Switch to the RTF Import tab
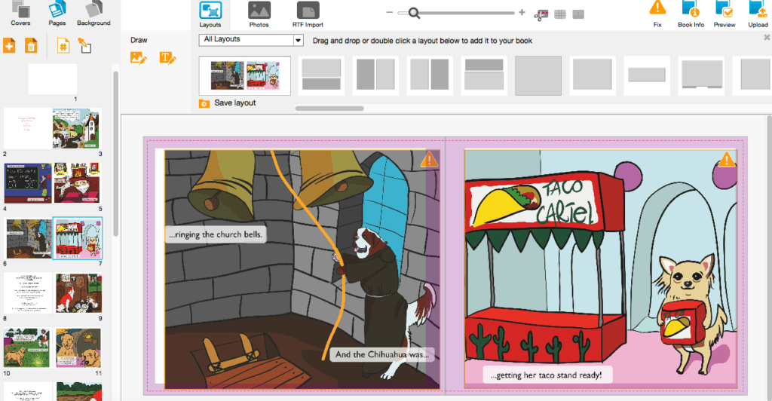This screenshot has width=772, height=401. coord(308,15)
